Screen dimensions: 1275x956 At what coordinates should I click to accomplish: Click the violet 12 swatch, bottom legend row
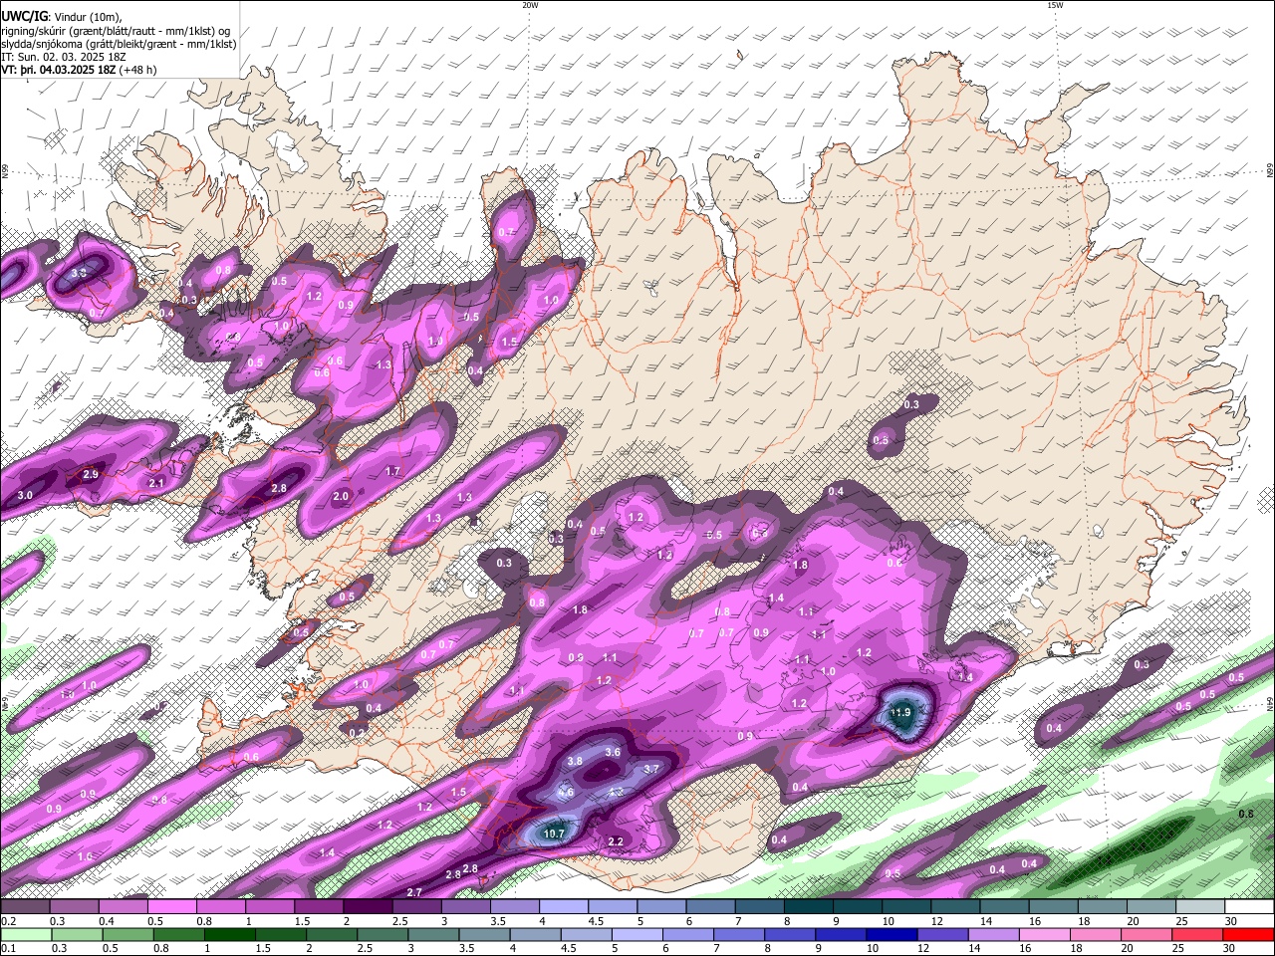(942, 934)
